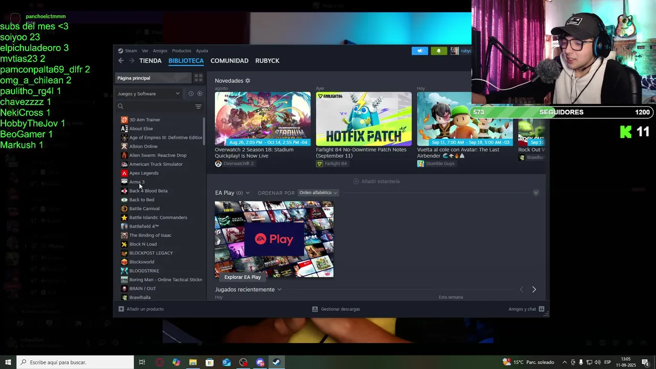This screenshot has height=369, width=656.
Task: Select Battlefield 4 in library
Action: (161, 227)
